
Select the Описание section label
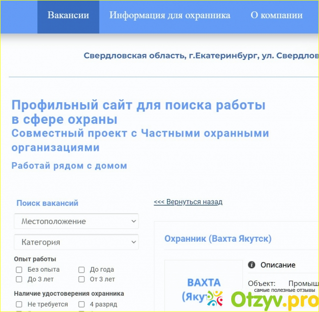[278, 265]
